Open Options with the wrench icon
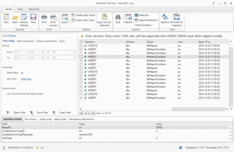The image size is (234, 152). (165, 17)
